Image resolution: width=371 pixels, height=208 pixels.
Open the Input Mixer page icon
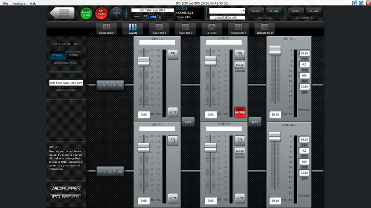coord(106,29)
